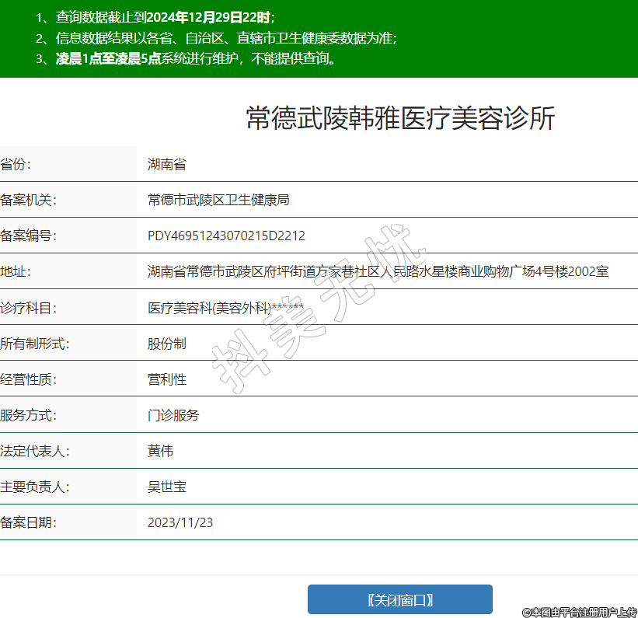Click the ownership value 股份制
The height and width of the screenshot is (618, 638).
tap(167, 344)
